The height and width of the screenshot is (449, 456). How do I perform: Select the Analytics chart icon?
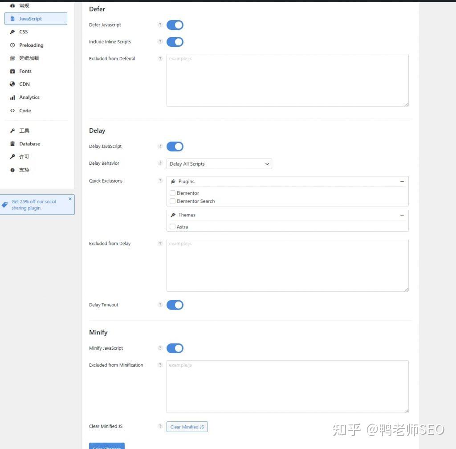[12, 97]
